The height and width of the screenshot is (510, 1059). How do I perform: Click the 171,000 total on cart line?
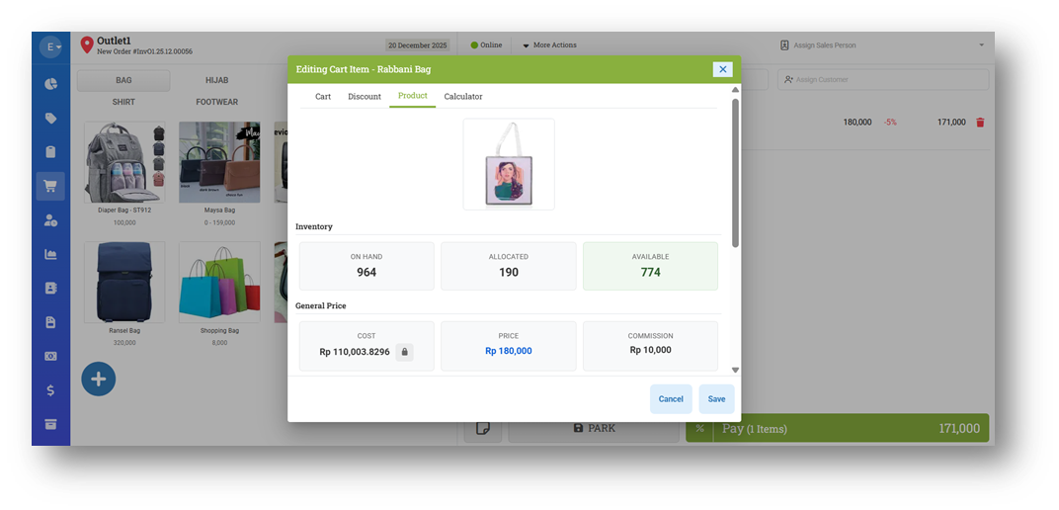pyautogui.click(x=951, y=123)
